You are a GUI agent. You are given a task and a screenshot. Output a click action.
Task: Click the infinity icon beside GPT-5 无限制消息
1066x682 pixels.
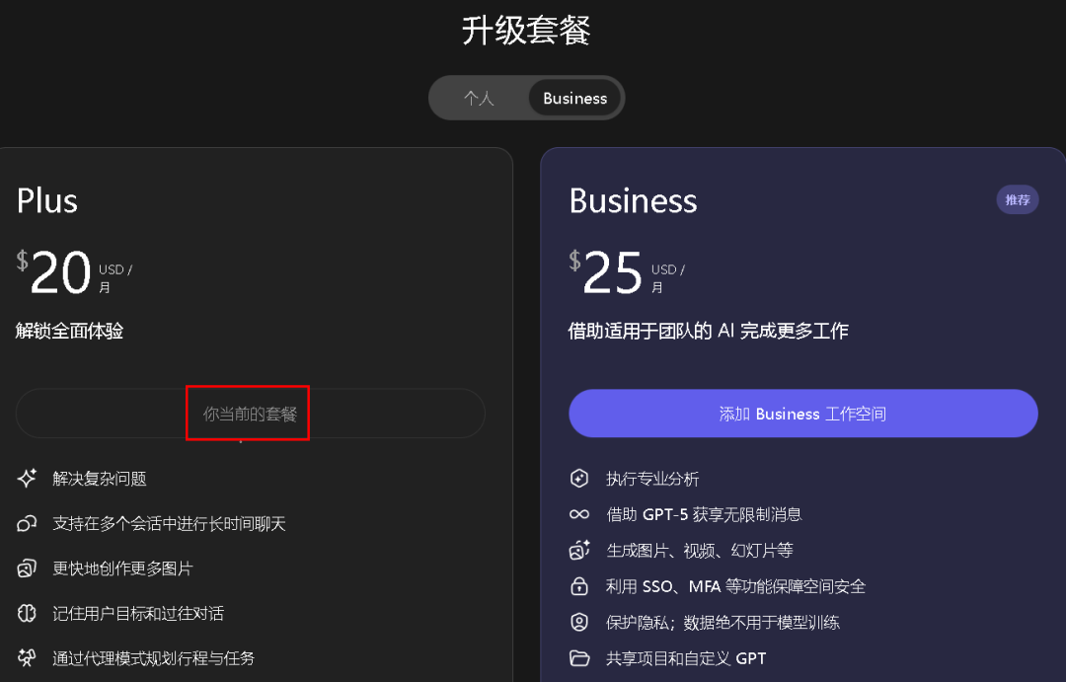pos(579,514)
